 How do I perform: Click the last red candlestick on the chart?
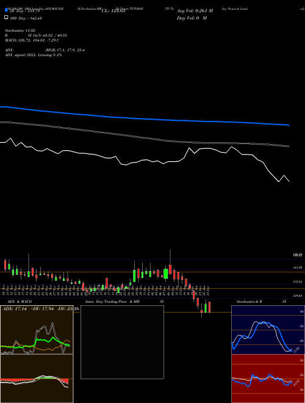point(210,307)
